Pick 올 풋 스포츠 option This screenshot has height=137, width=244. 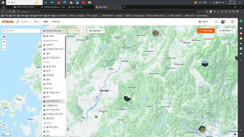point(53,66)
